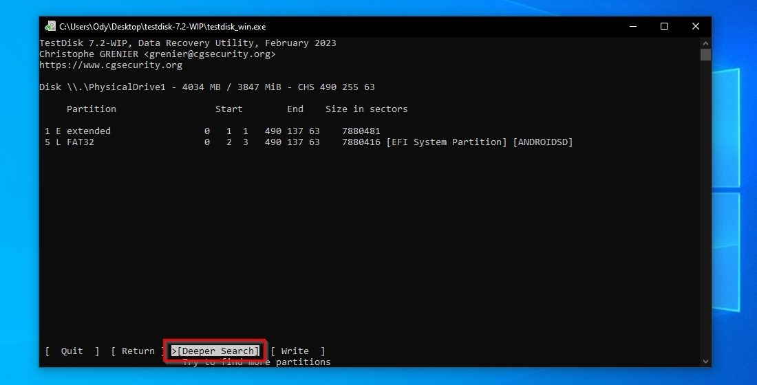Click the 'Try to find more partitions' hint

point(257,362)
